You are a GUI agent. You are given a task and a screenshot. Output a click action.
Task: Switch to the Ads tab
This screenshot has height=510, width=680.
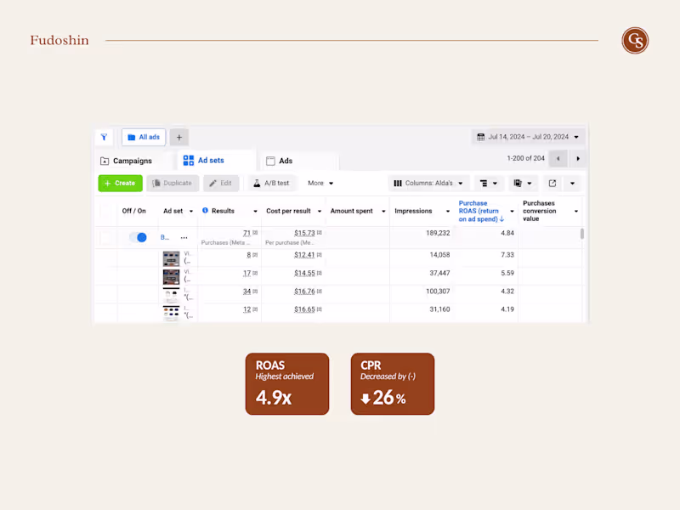coord(299,161)
